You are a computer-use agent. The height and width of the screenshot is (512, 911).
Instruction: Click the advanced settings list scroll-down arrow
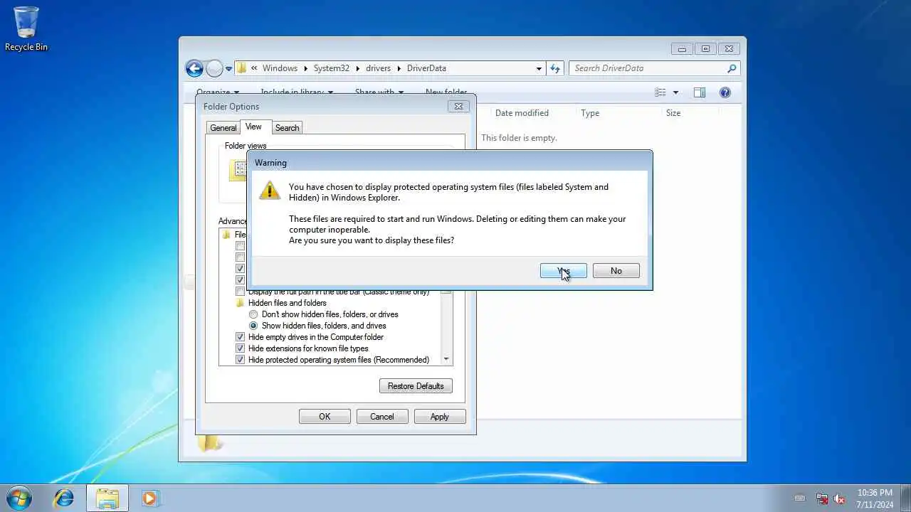click(446, 359)
